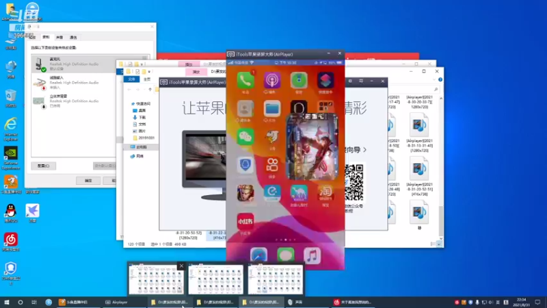Select Downloads in Explorer sidebar
Viewport: 547px width, 308px height.
139,117
